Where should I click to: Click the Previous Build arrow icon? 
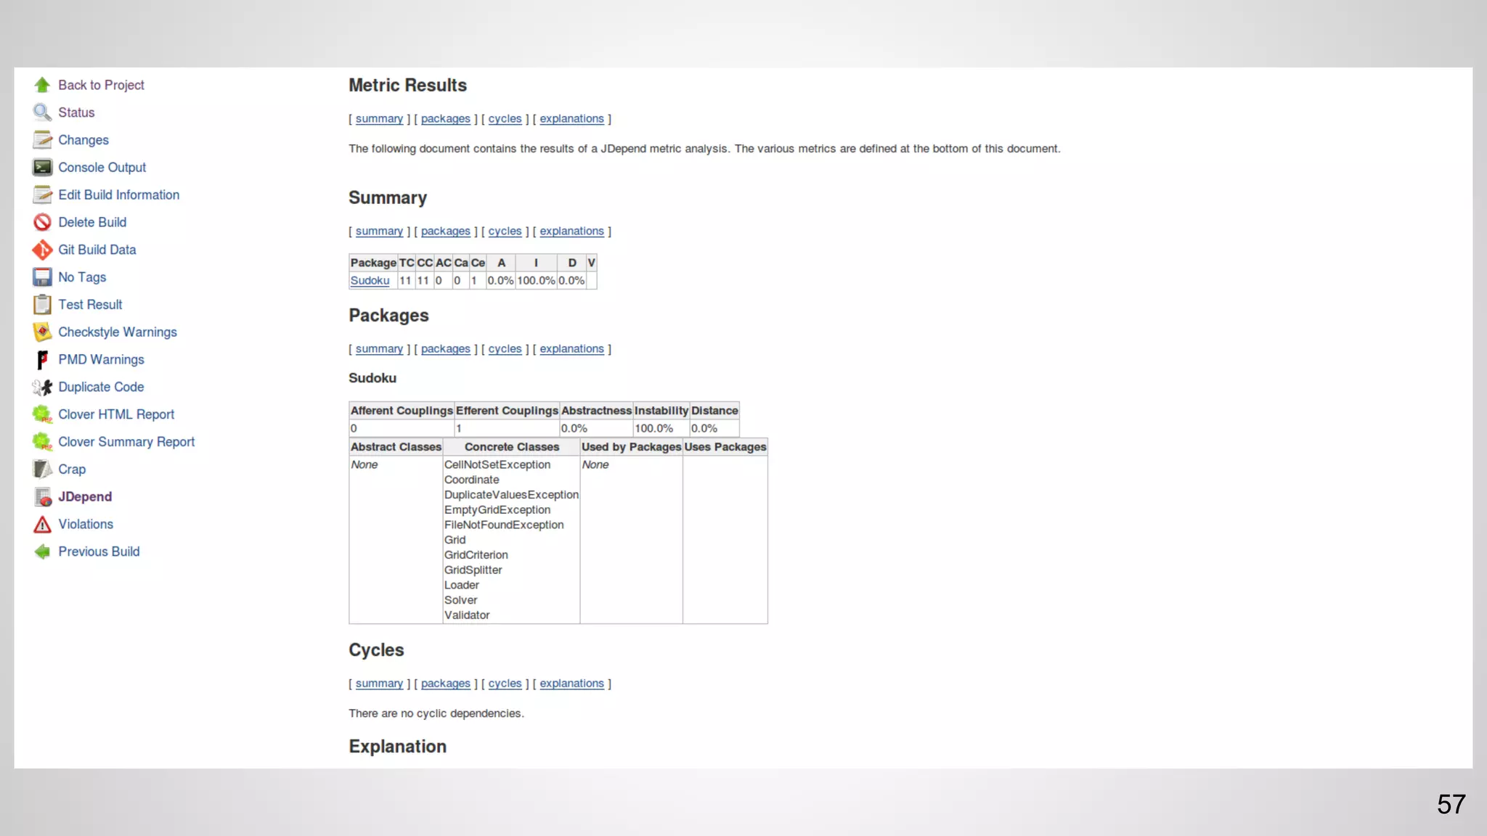click(x=42, y=552)
